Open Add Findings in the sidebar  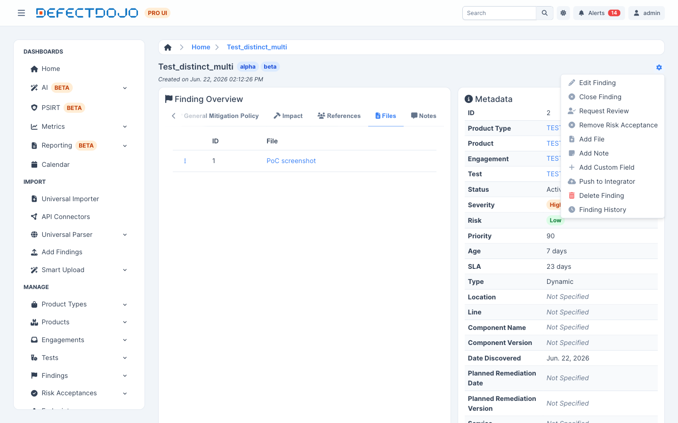79,252
